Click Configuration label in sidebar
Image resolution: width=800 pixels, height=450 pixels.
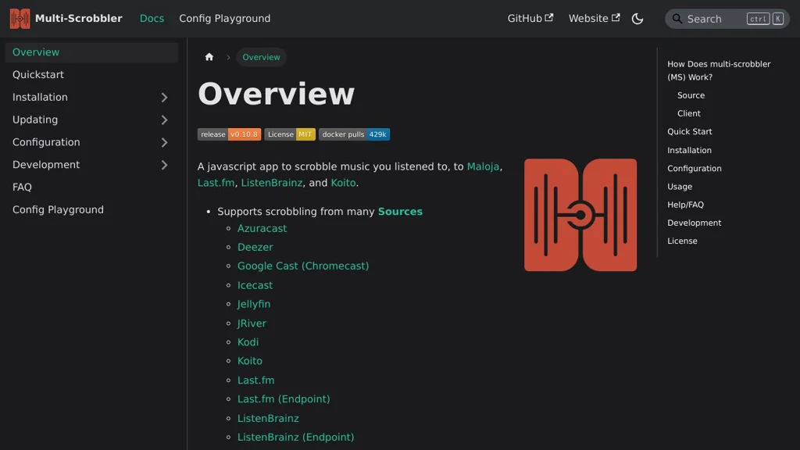click(x=46, y=142)
